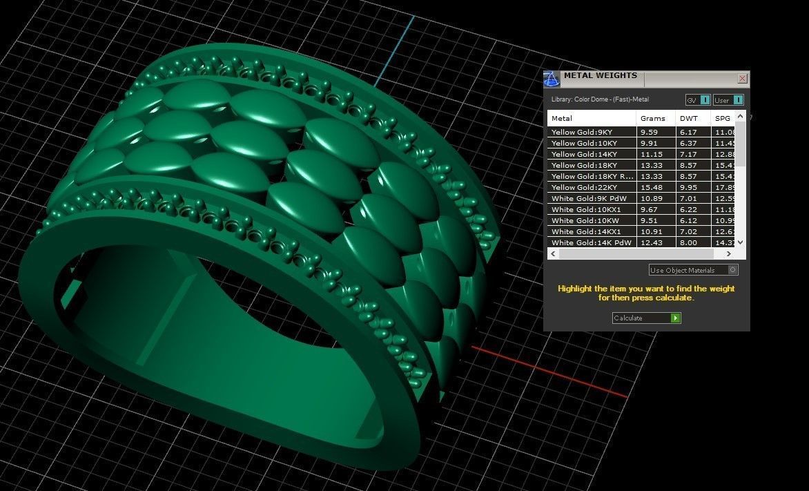Sort by the DWT column header

tap(693, 118)
